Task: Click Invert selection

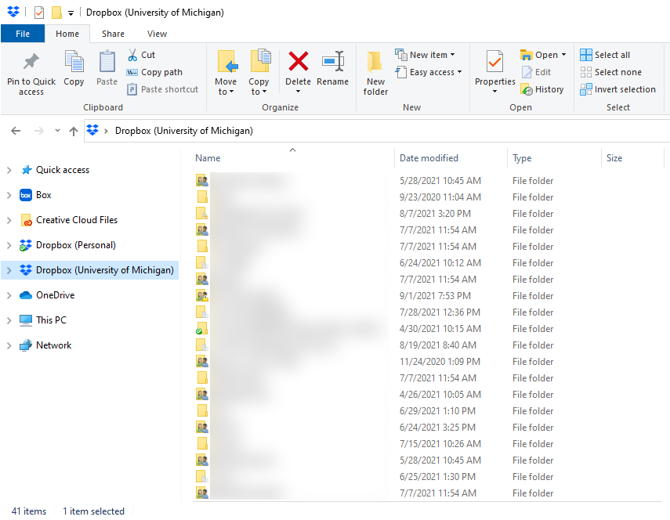Action: (617, 89)
